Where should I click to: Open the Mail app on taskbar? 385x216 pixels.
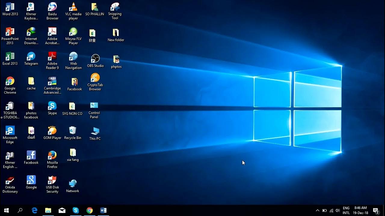click(x=62, y=210)
